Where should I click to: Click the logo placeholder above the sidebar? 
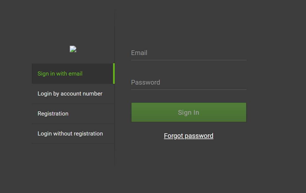click(73, 49)
